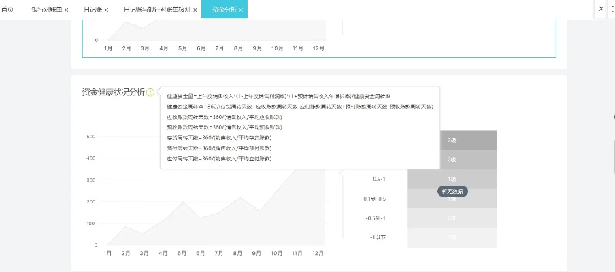Click the lightest 3级 block in -1以下 row

tap(452, 237)
